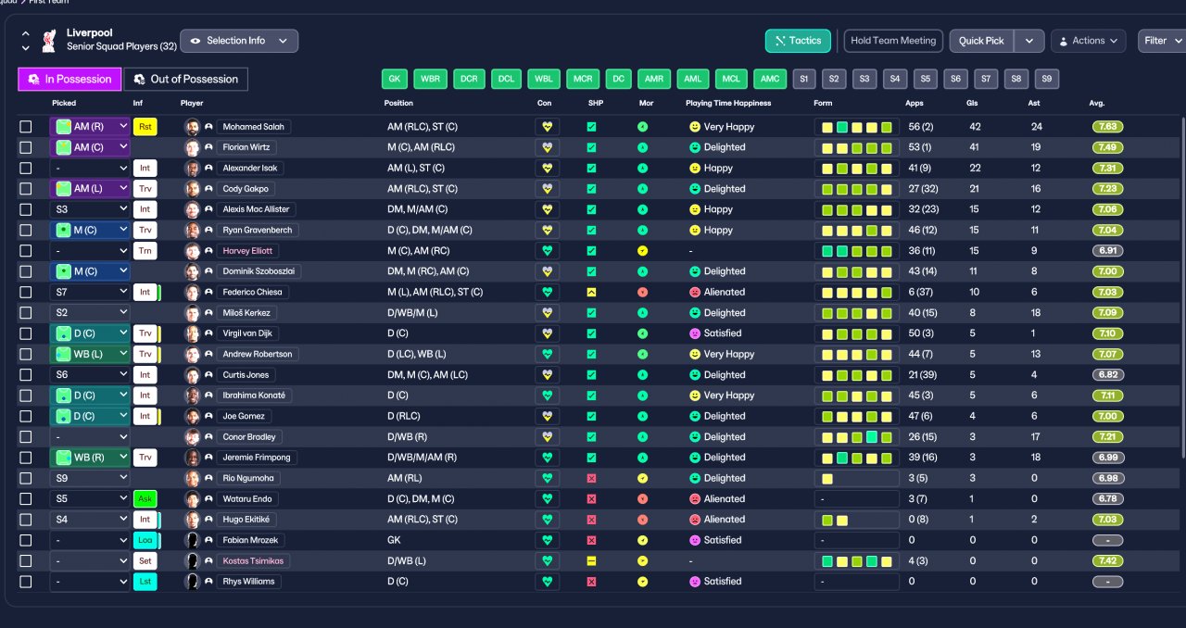
Task: Click Mohamed Salah's green morale icon
Action: tap(642, 127)
